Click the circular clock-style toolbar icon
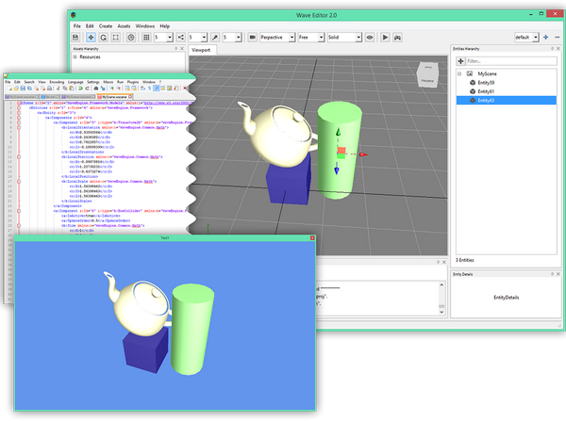The image size is (566, 421). click(131, 37)
